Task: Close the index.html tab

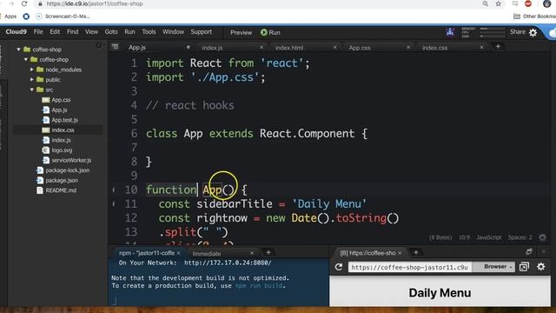Action: pos(334,47)
